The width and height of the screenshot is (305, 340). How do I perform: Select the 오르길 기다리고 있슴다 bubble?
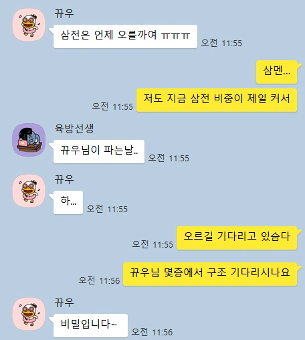(237, 238)
